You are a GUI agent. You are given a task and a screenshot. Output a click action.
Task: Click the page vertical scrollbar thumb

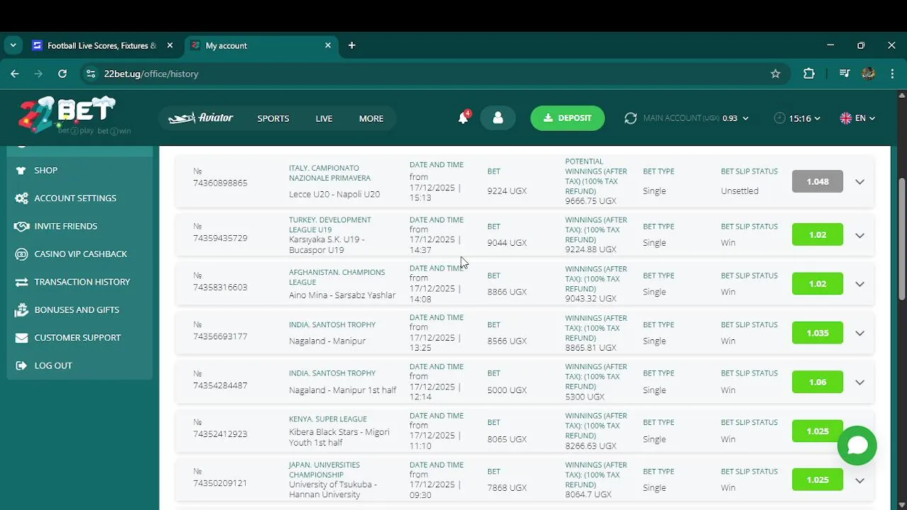click(x=901, y=237)
